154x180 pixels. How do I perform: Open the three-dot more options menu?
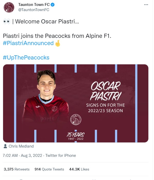(146, 5)
